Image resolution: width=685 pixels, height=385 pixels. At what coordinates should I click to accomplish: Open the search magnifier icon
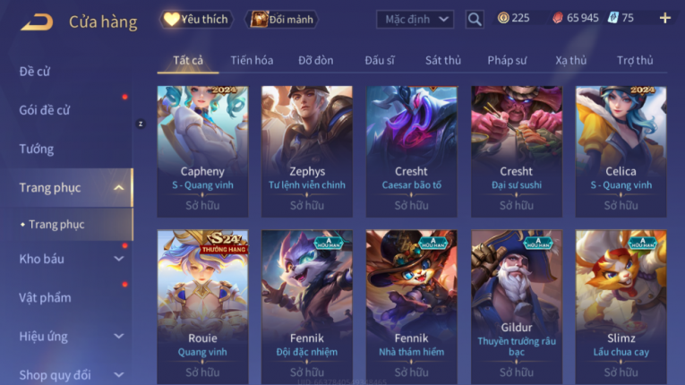(x=475, y=19)
